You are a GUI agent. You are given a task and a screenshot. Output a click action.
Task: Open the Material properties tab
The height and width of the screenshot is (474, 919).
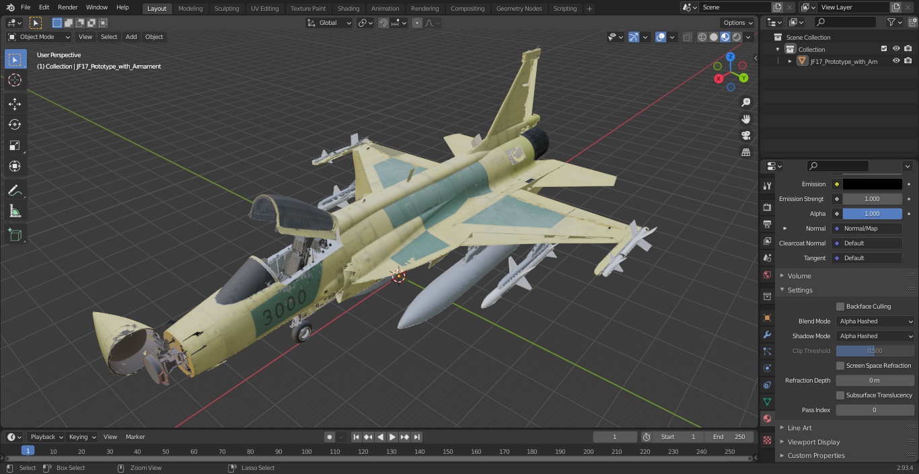click(767, 418)
